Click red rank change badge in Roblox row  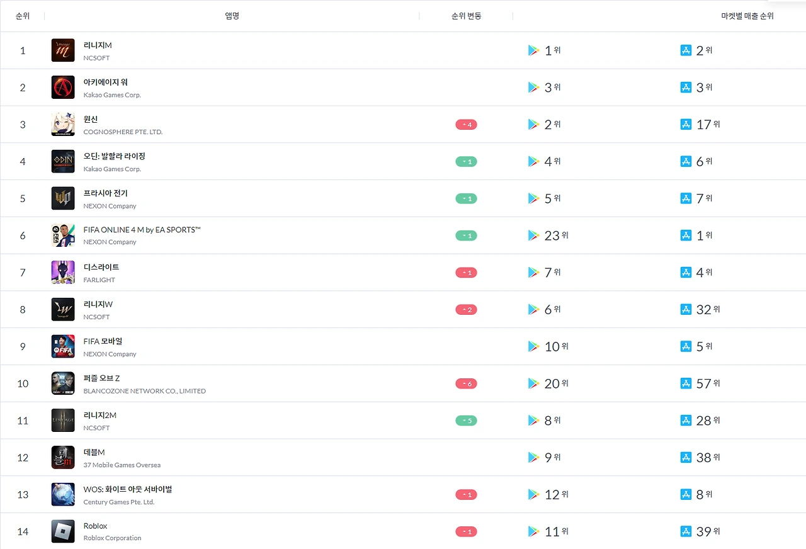tap(466, 532)
